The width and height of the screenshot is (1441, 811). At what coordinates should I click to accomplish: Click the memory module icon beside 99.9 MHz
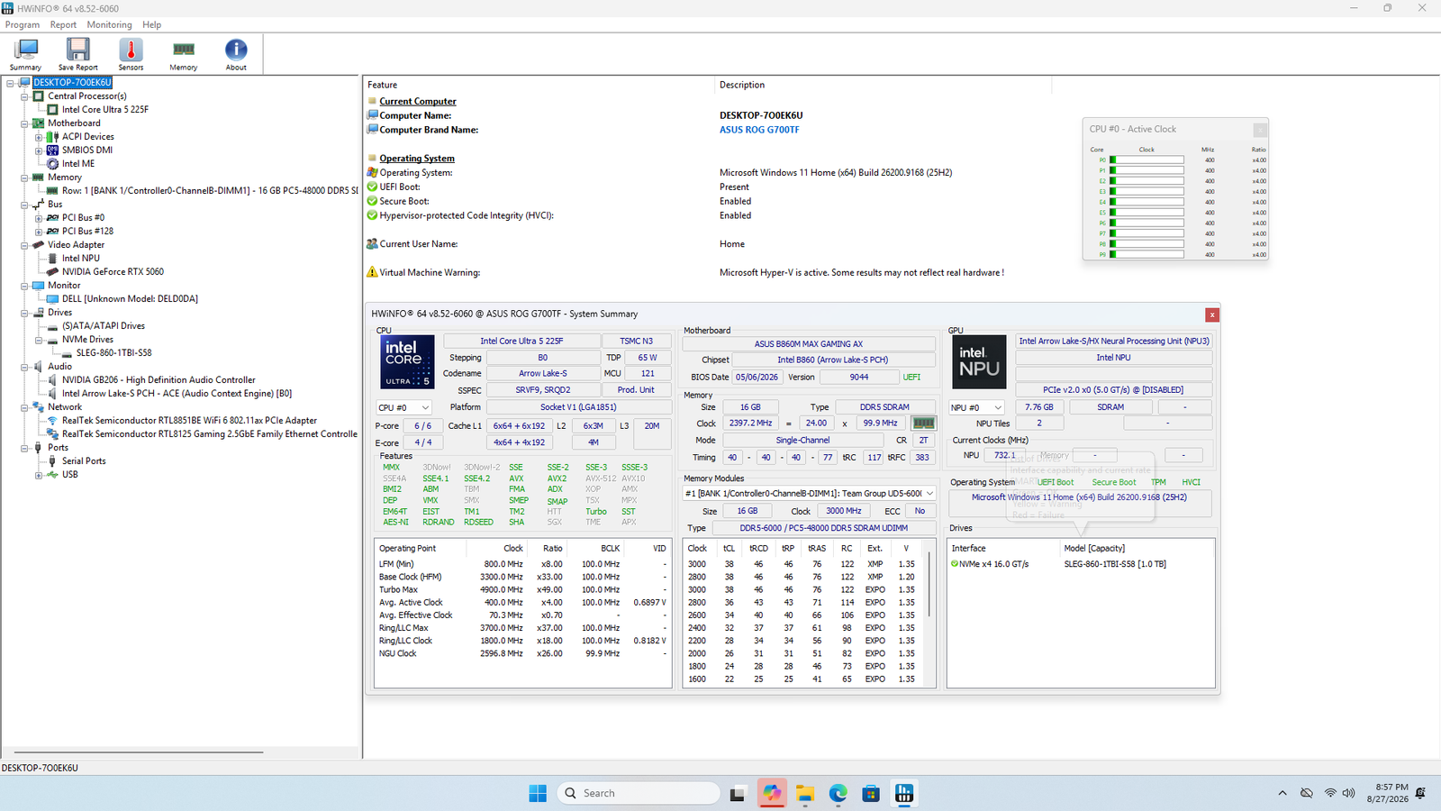click(923, 424)
